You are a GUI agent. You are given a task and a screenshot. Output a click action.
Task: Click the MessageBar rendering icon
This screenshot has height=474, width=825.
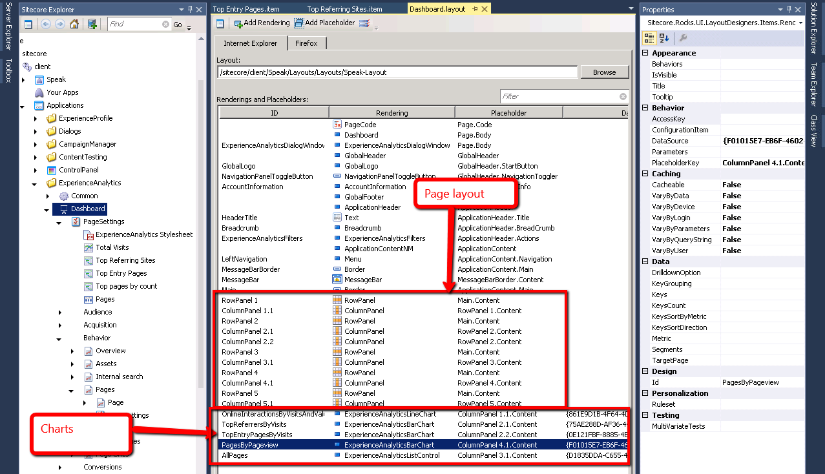click(337, 280)
